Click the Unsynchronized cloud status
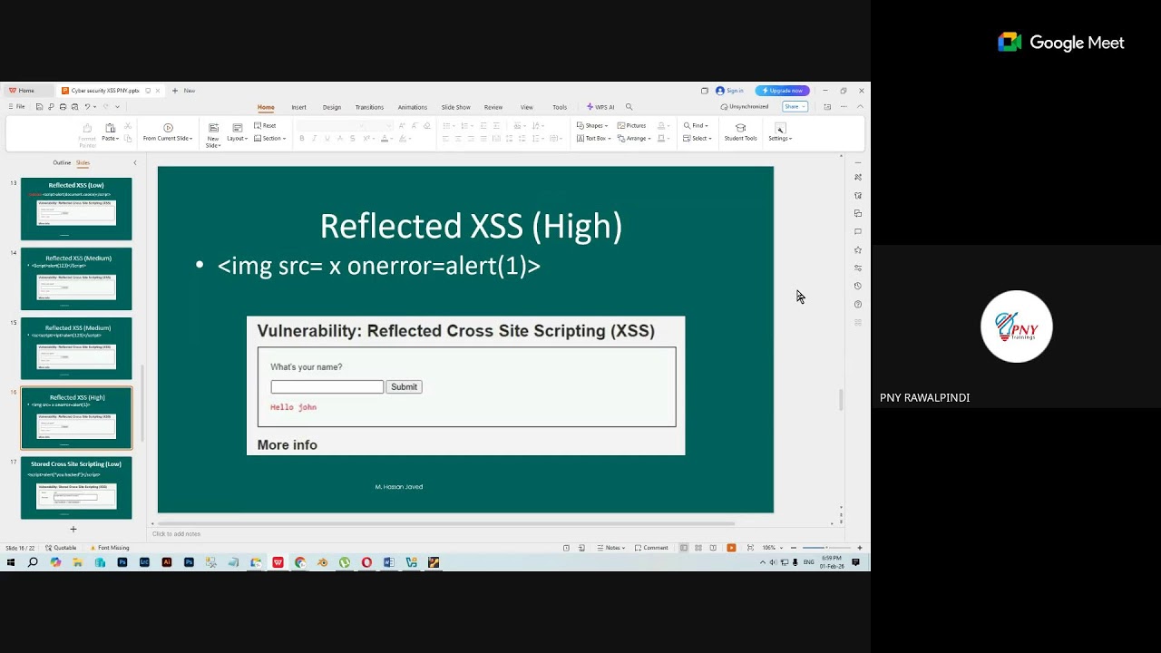This screenshot has width=1161, height=653. click(x=745, y=107)
